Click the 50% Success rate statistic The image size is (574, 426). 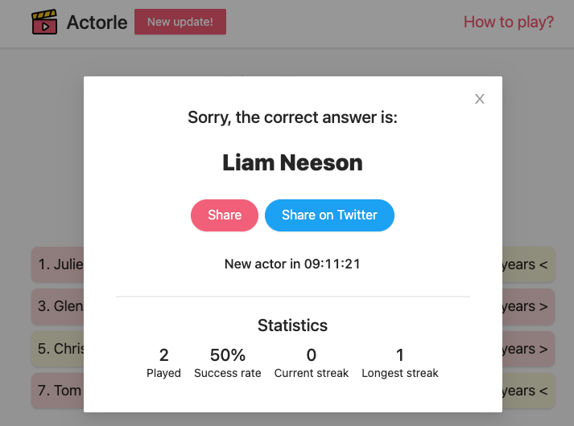pos(228,363)
